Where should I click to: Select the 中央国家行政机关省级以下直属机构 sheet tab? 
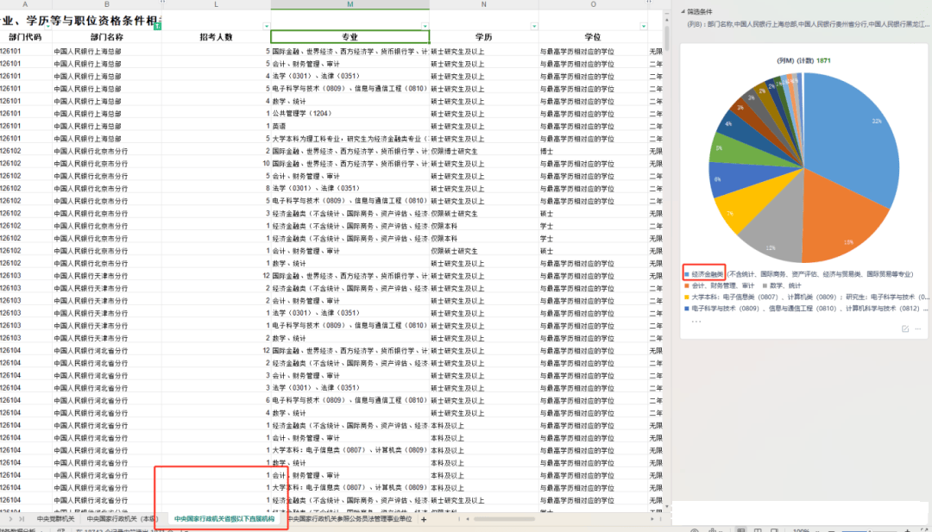(x=224, y=519)
